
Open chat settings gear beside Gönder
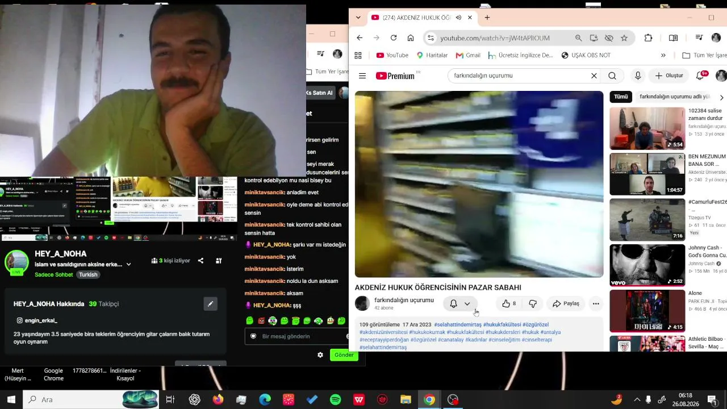(320, 355)
